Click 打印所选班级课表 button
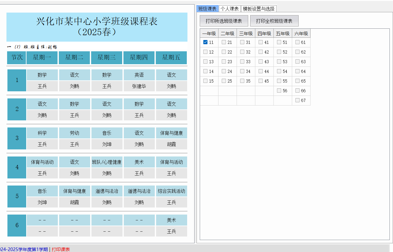Viewport: 393px width, 252px height. 224,21
